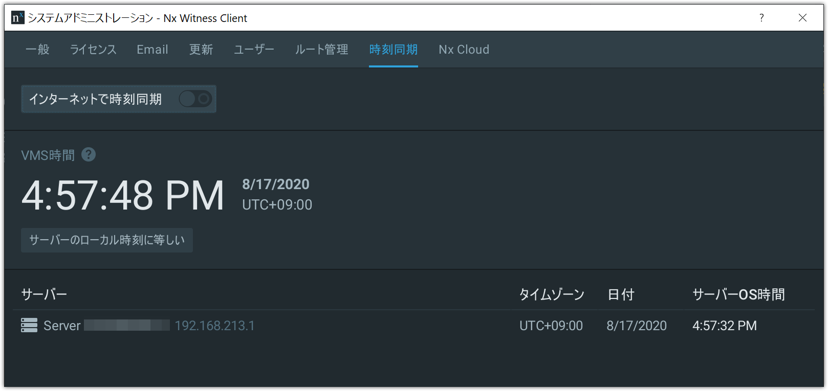Click the title bar help question mark
828x391 pixels.
coord(761,18)
